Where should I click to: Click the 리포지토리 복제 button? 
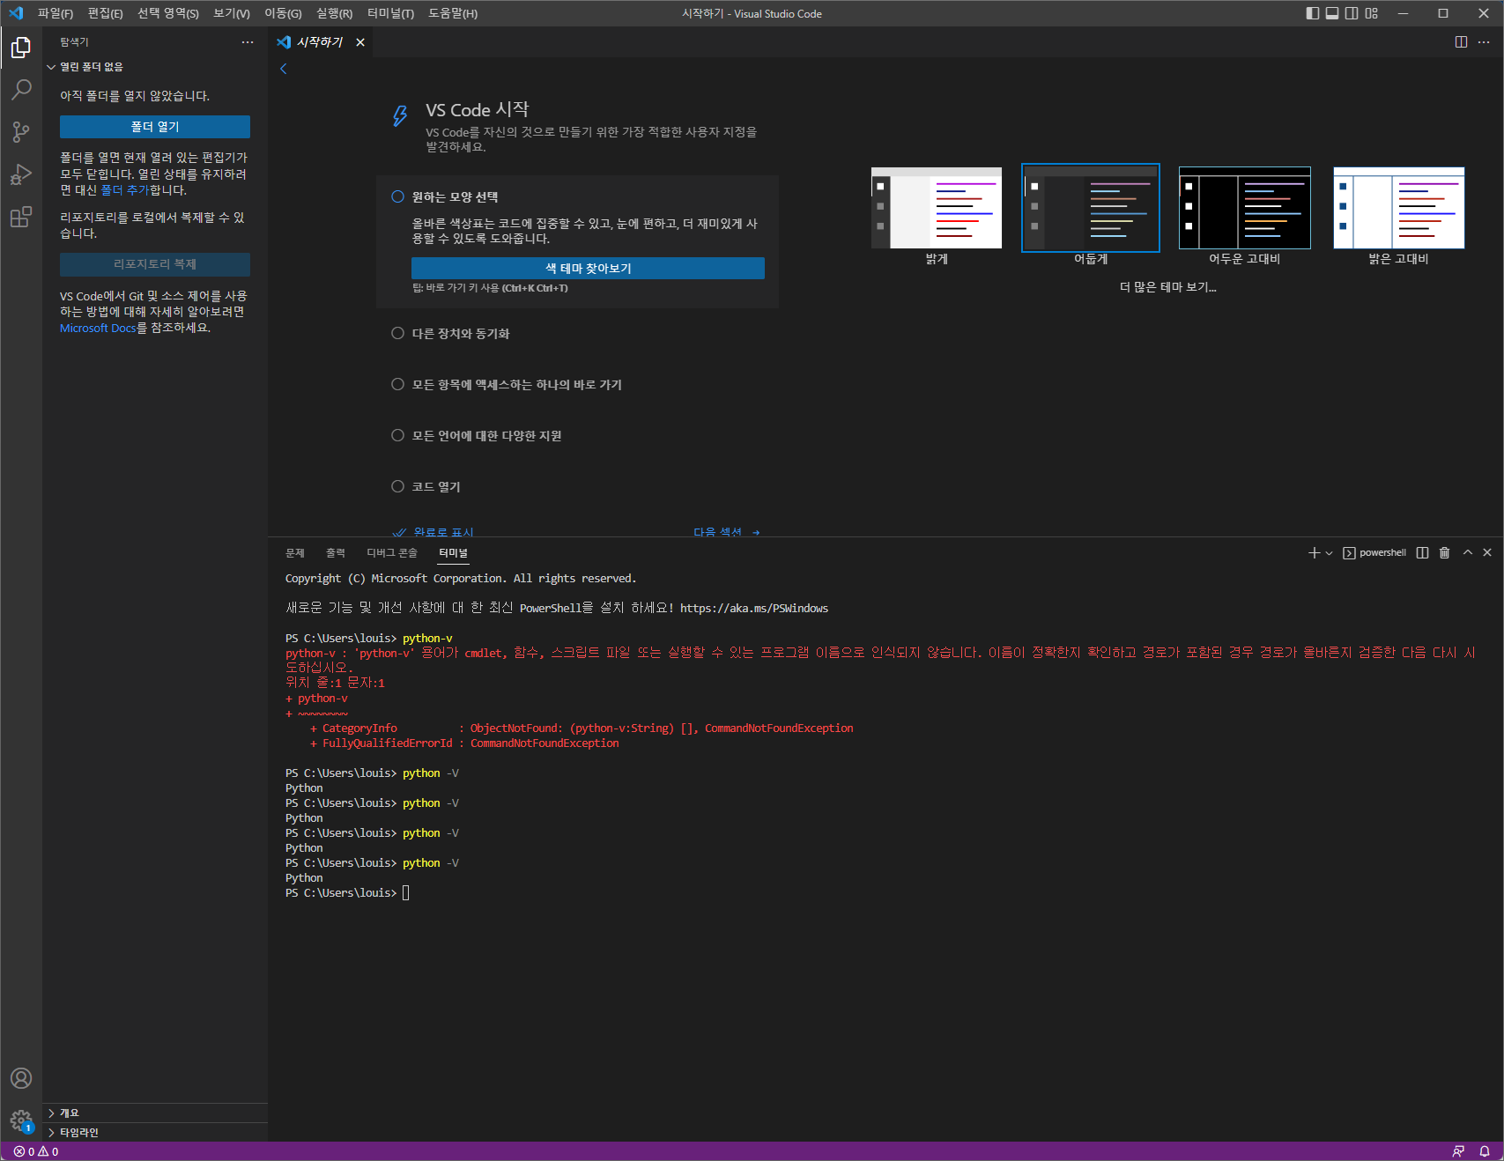[x=155, y=264]
